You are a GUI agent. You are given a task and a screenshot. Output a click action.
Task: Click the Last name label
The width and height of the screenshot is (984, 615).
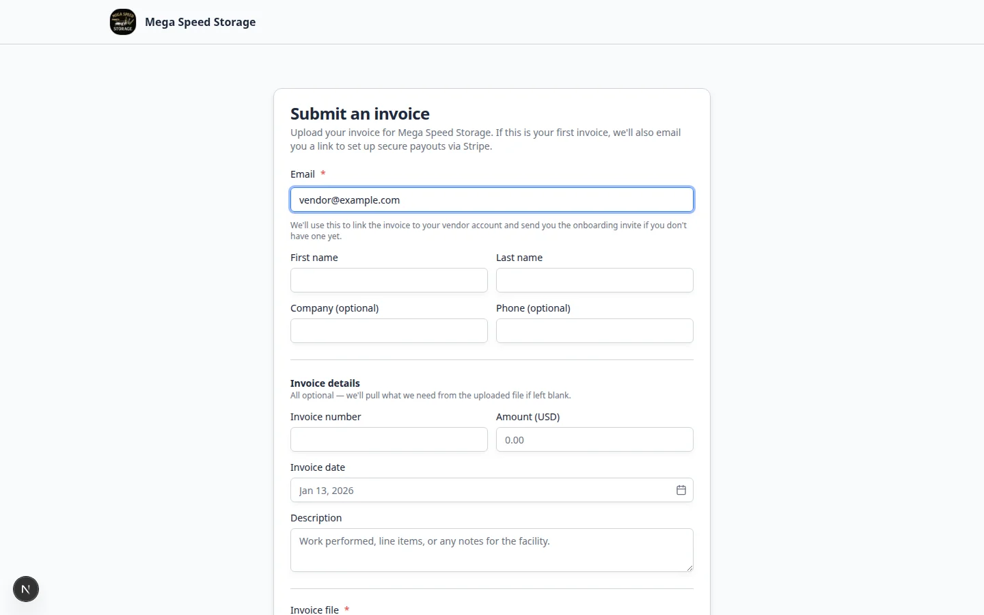519,258
